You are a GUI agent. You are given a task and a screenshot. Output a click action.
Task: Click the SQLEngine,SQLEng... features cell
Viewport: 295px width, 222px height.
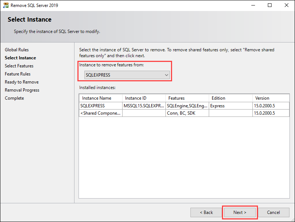[x=187, y=106]
